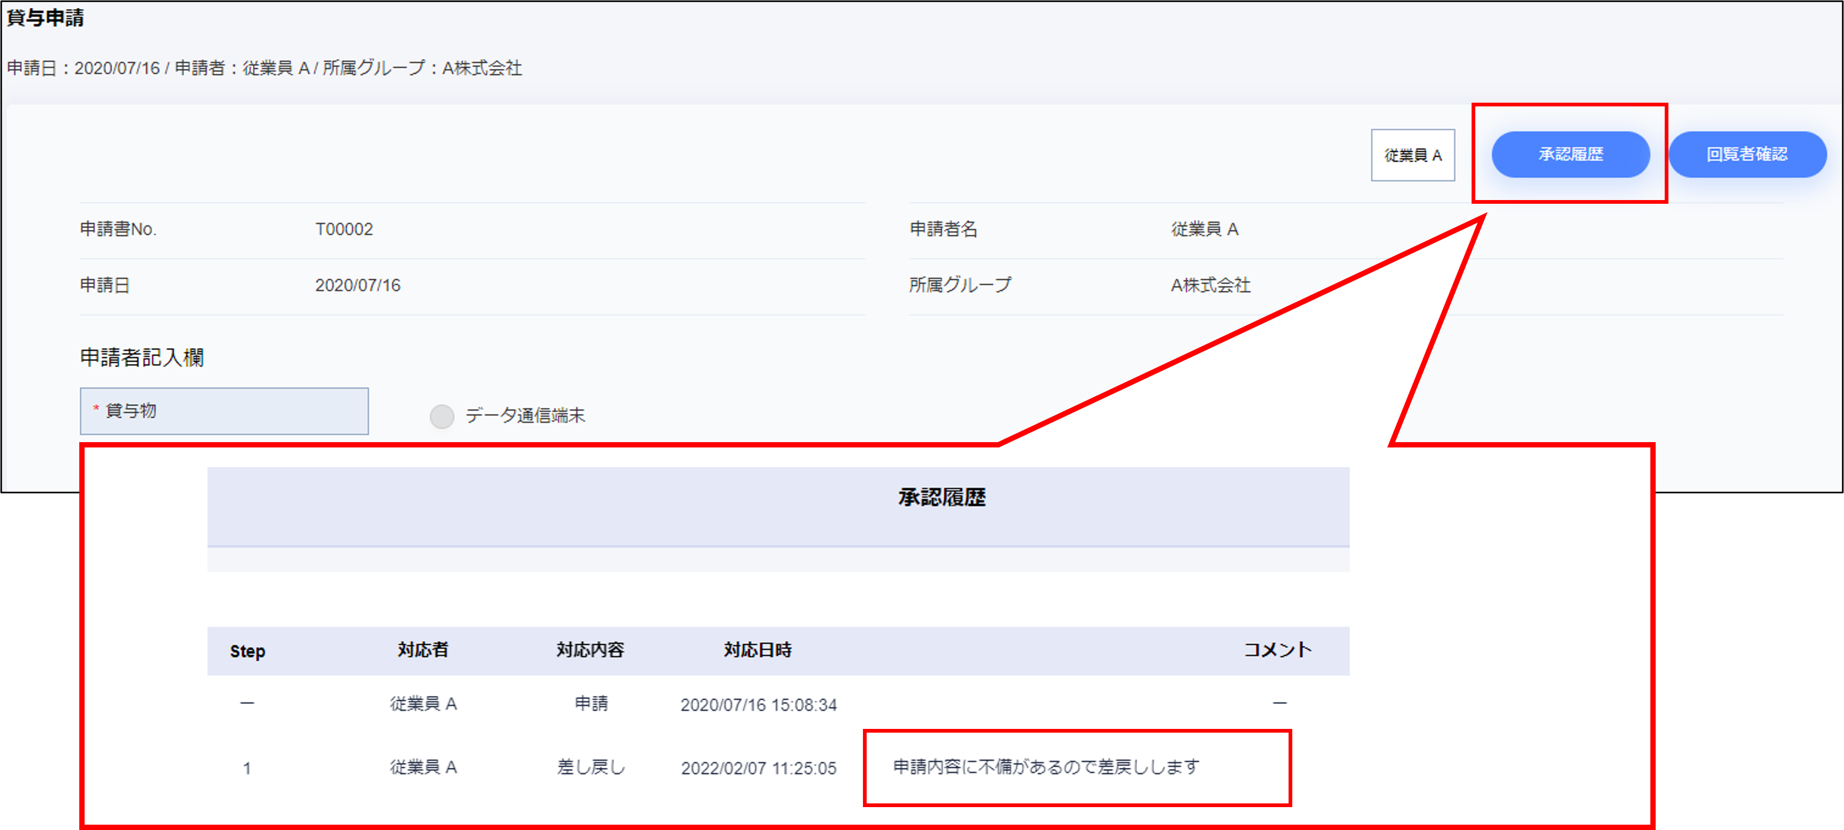
Task: Click the application number T00002
Action: (344, 229)
